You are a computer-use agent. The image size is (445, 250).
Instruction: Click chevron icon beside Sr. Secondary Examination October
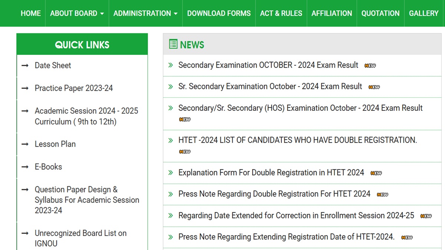(171, 87)
